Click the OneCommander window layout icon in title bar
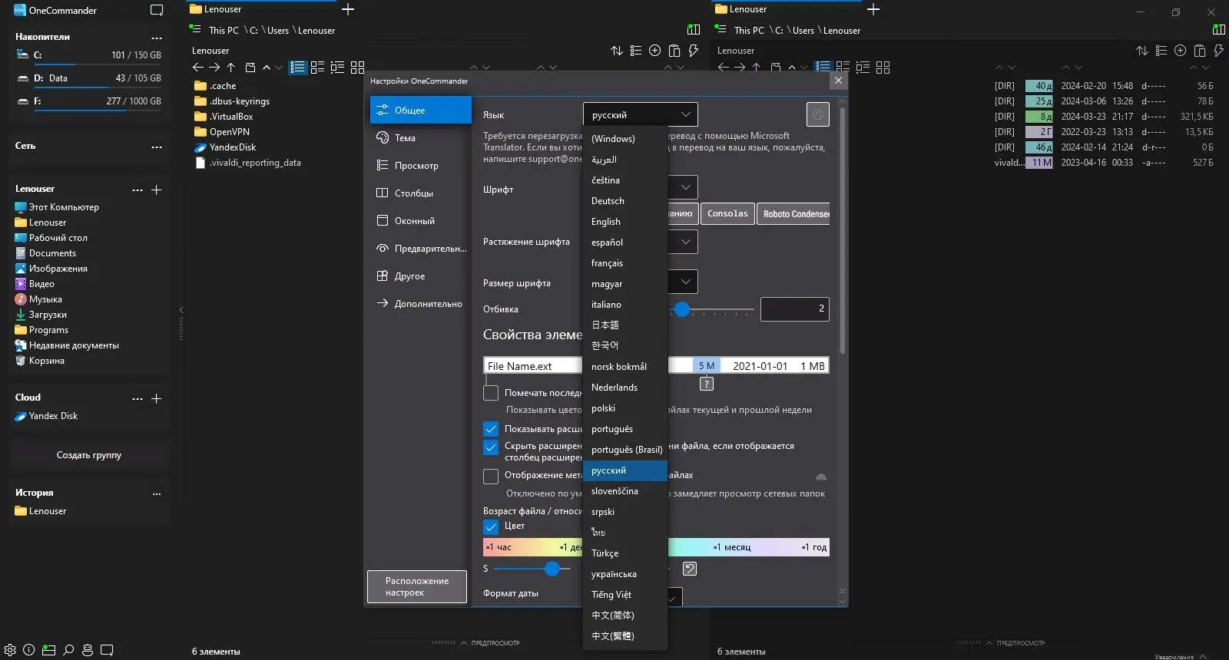Screen dimensions: 1229x660 pyautogui.click(x=157, y=11)
